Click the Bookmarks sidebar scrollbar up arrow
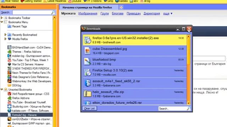227x127 pixels. coord(54,18)
